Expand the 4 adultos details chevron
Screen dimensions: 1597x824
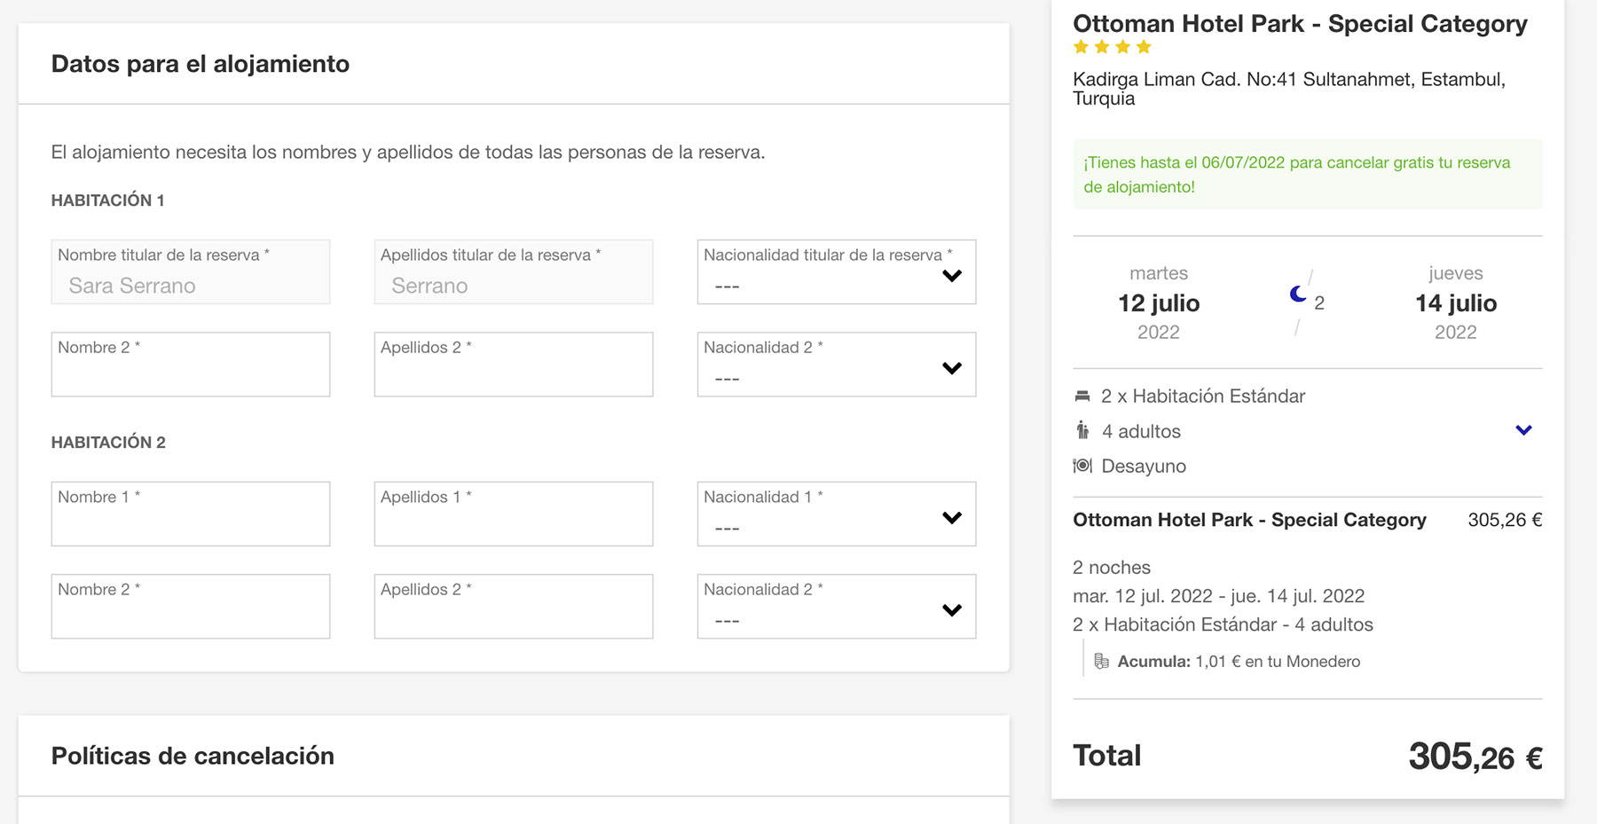1523,430
